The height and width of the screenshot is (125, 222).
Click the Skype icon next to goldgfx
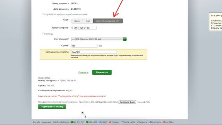tap(100, 122)
